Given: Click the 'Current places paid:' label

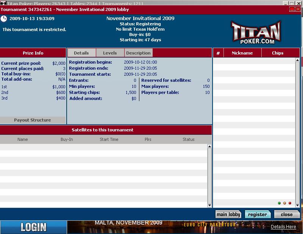Looking at the screenshot, I should coord(23,69).
